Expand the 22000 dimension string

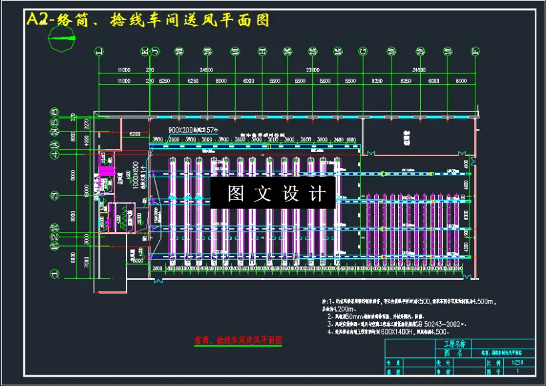point(313,67)
